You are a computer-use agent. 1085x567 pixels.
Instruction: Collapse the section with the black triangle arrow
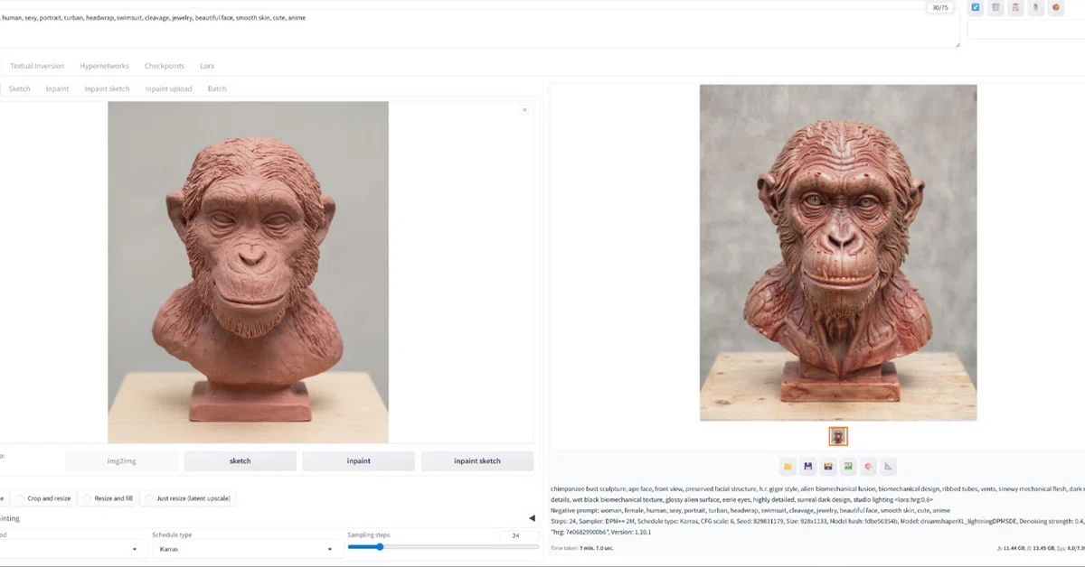point(532,518)
